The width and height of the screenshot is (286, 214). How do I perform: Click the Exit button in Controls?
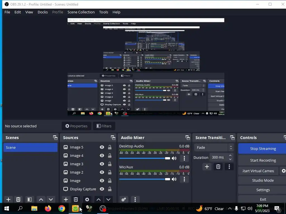click(263, 199)
